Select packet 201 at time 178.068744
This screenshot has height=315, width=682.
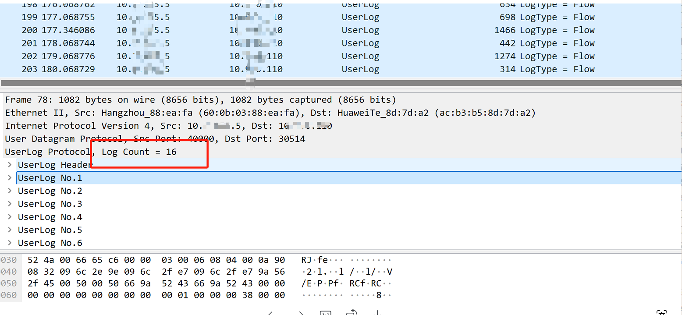[341, 43]
